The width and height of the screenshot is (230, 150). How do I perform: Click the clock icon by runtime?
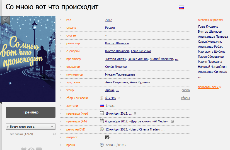(x=102, y=145)
